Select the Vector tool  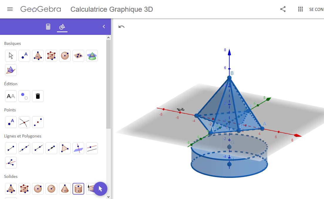(x=51, y=148)
